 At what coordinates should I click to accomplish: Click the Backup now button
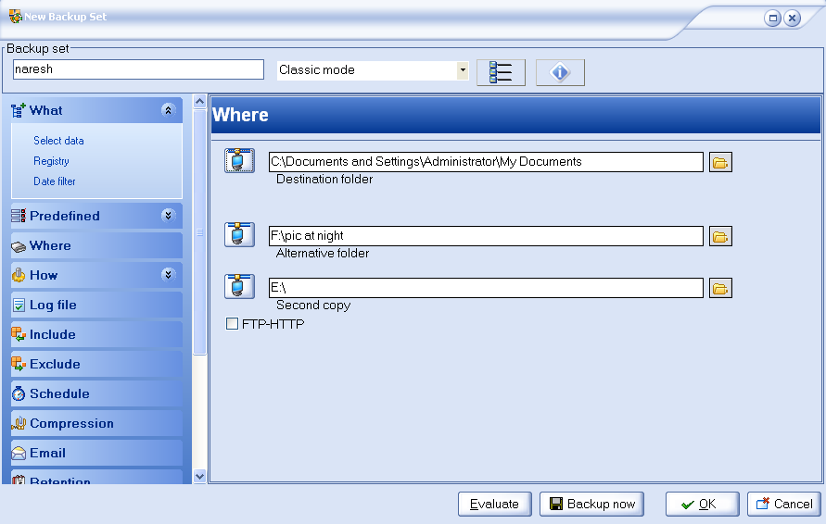[x=591, y=504]
